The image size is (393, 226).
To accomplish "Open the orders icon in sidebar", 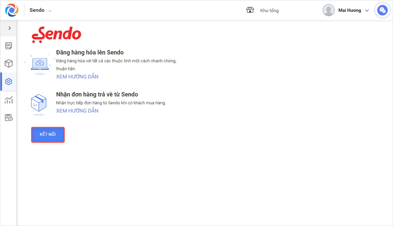I will [x=9, y=46].
